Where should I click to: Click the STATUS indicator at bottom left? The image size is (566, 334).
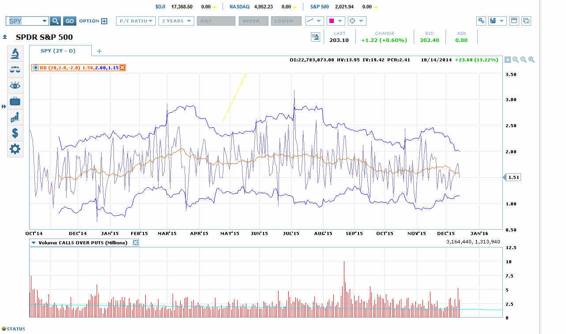14,329
